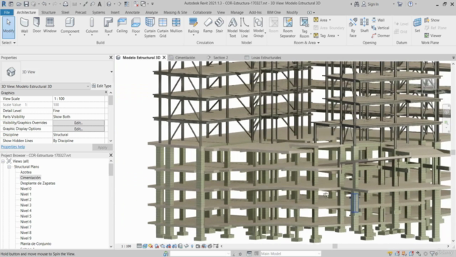
Task: Open the Annotate ribbon tab
Action: 133,12
